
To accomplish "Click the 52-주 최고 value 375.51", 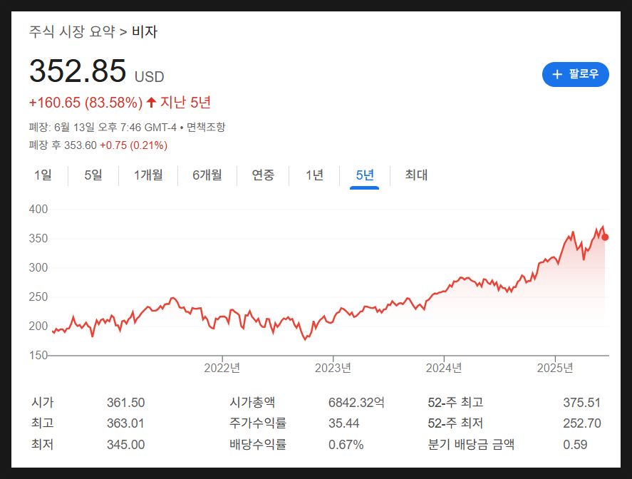I will click(581, 403).
